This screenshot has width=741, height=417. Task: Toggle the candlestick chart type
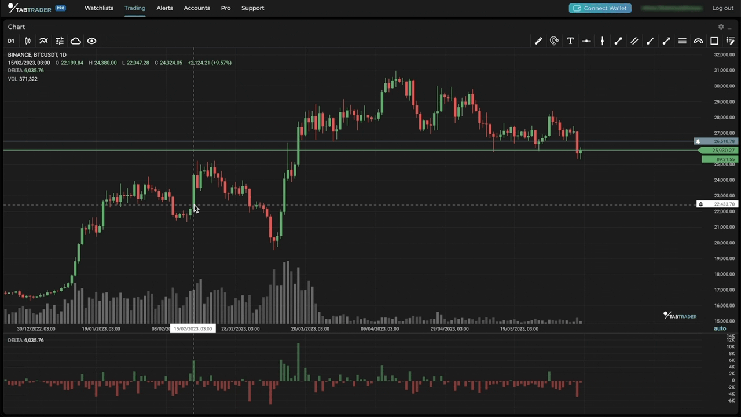(x=27, y=41)
